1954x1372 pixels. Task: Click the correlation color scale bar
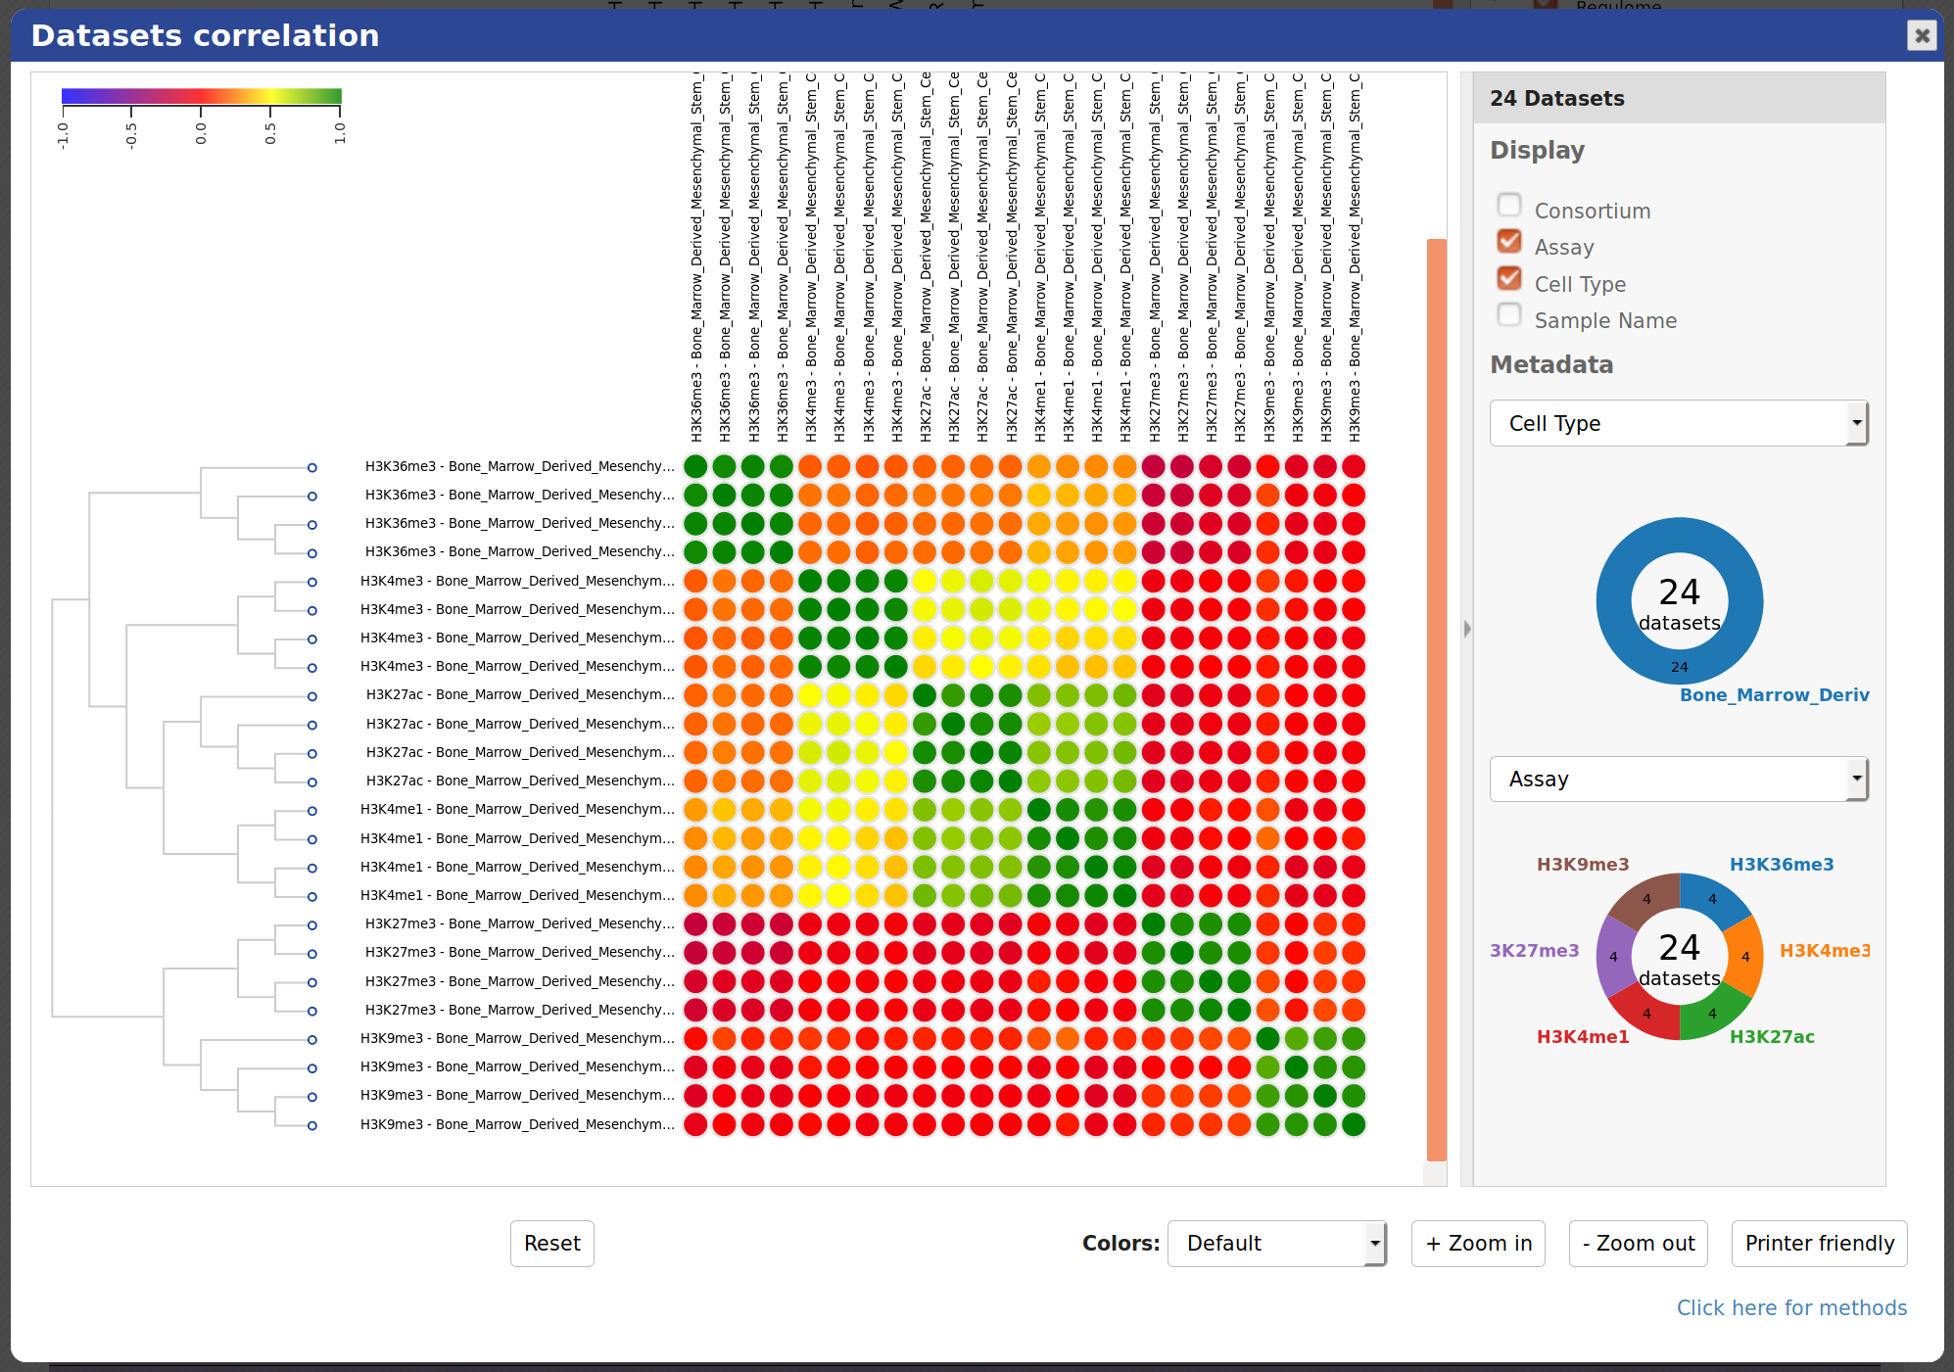pos(201,96)
